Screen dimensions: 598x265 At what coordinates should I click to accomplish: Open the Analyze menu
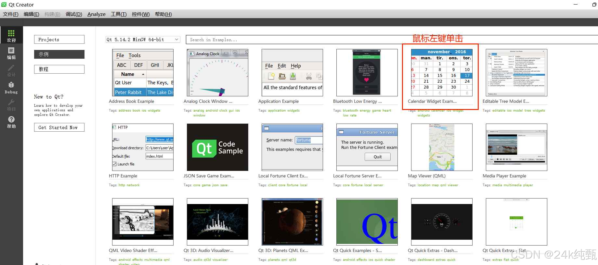pyautogui.click(x=97, y=14)
